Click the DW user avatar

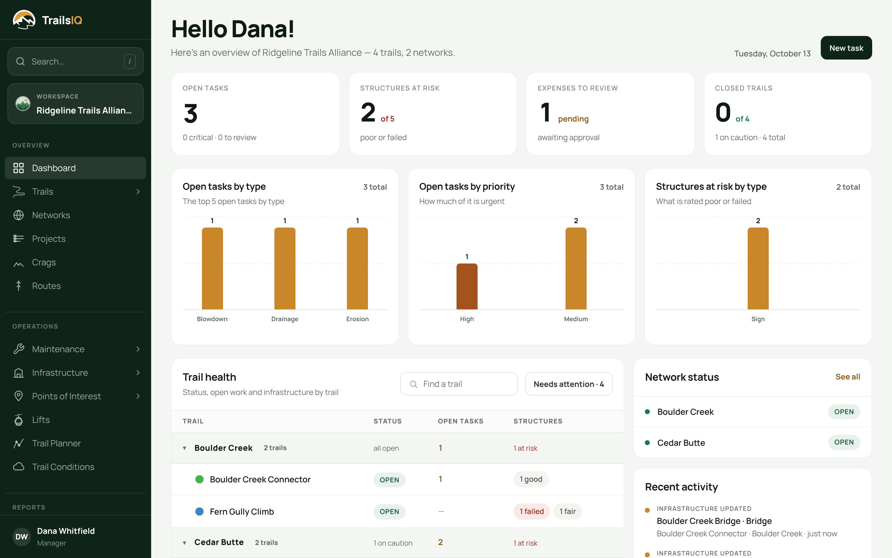pyautogui.click(x=21, y=537)
